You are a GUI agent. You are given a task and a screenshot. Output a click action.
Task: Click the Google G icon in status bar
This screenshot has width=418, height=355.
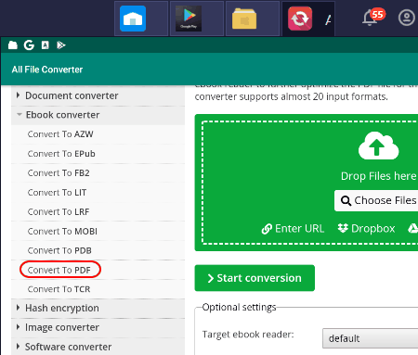29,45
